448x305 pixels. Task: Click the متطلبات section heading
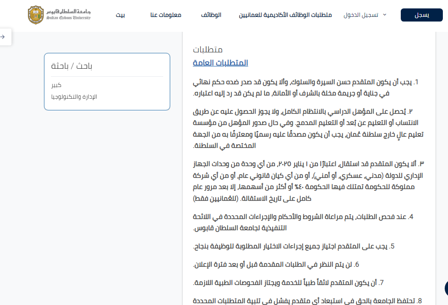(208, 50)
